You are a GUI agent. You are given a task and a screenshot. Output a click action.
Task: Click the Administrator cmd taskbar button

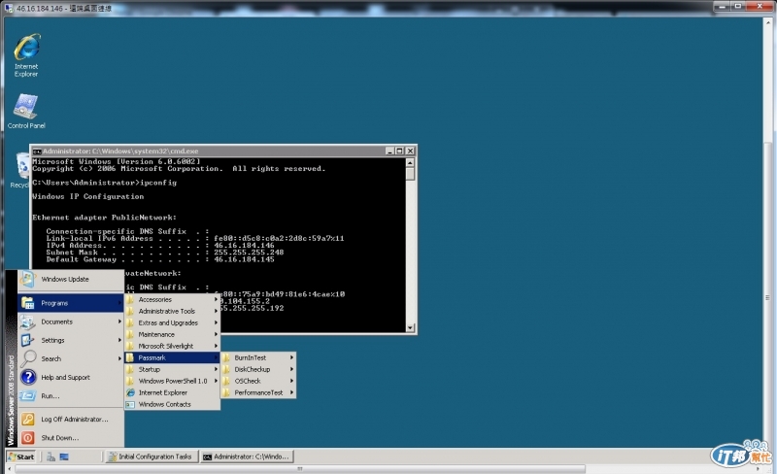(247, 457)
